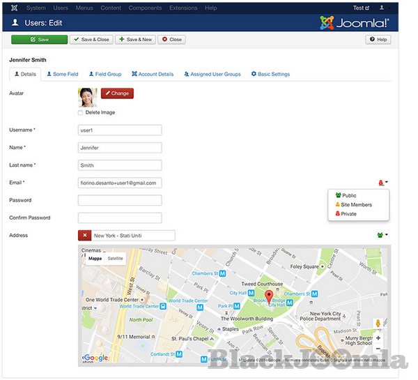Zoom out the map with minus icon
The width and height of the screenshot is (418, 380).
tap(378, 349)
